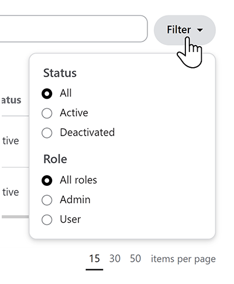The height and width of the screenshot is (284, 234).
Task: Select the All roles radio button
Action: click(x=47, y=181)
